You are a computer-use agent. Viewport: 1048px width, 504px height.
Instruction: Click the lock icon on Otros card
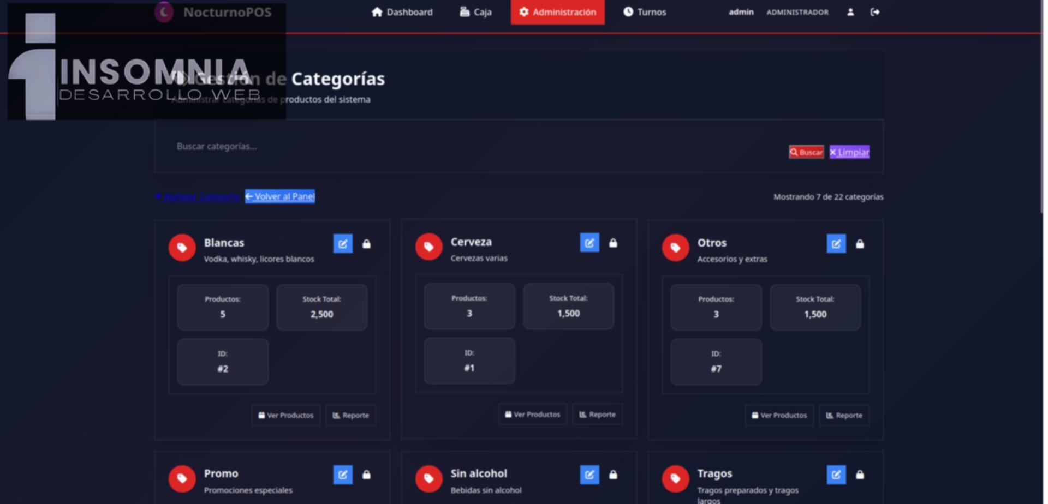(x=860, y=244)
